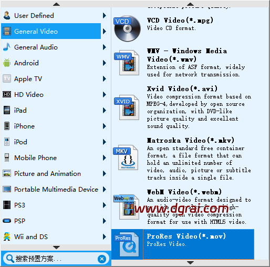Click the General Audio music note icon
This screenshot has width=270, height=267.
coord(7,47)
